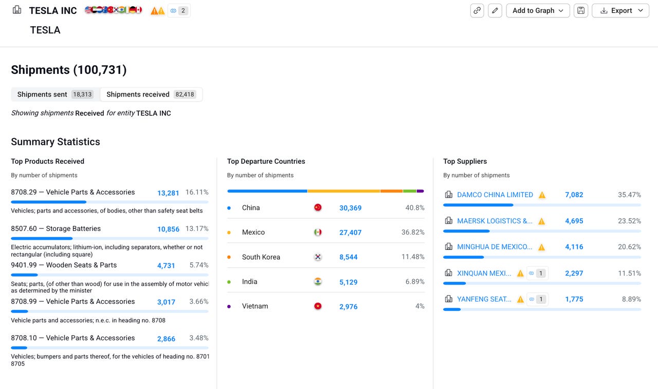Select the 9401.99 — Wooden Seats & Parts label
658x389 pixels.
point(64,265)
